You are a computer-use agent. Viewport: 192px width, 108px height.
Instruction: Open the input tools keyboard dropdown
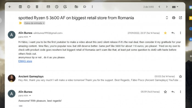click(175, 7)
